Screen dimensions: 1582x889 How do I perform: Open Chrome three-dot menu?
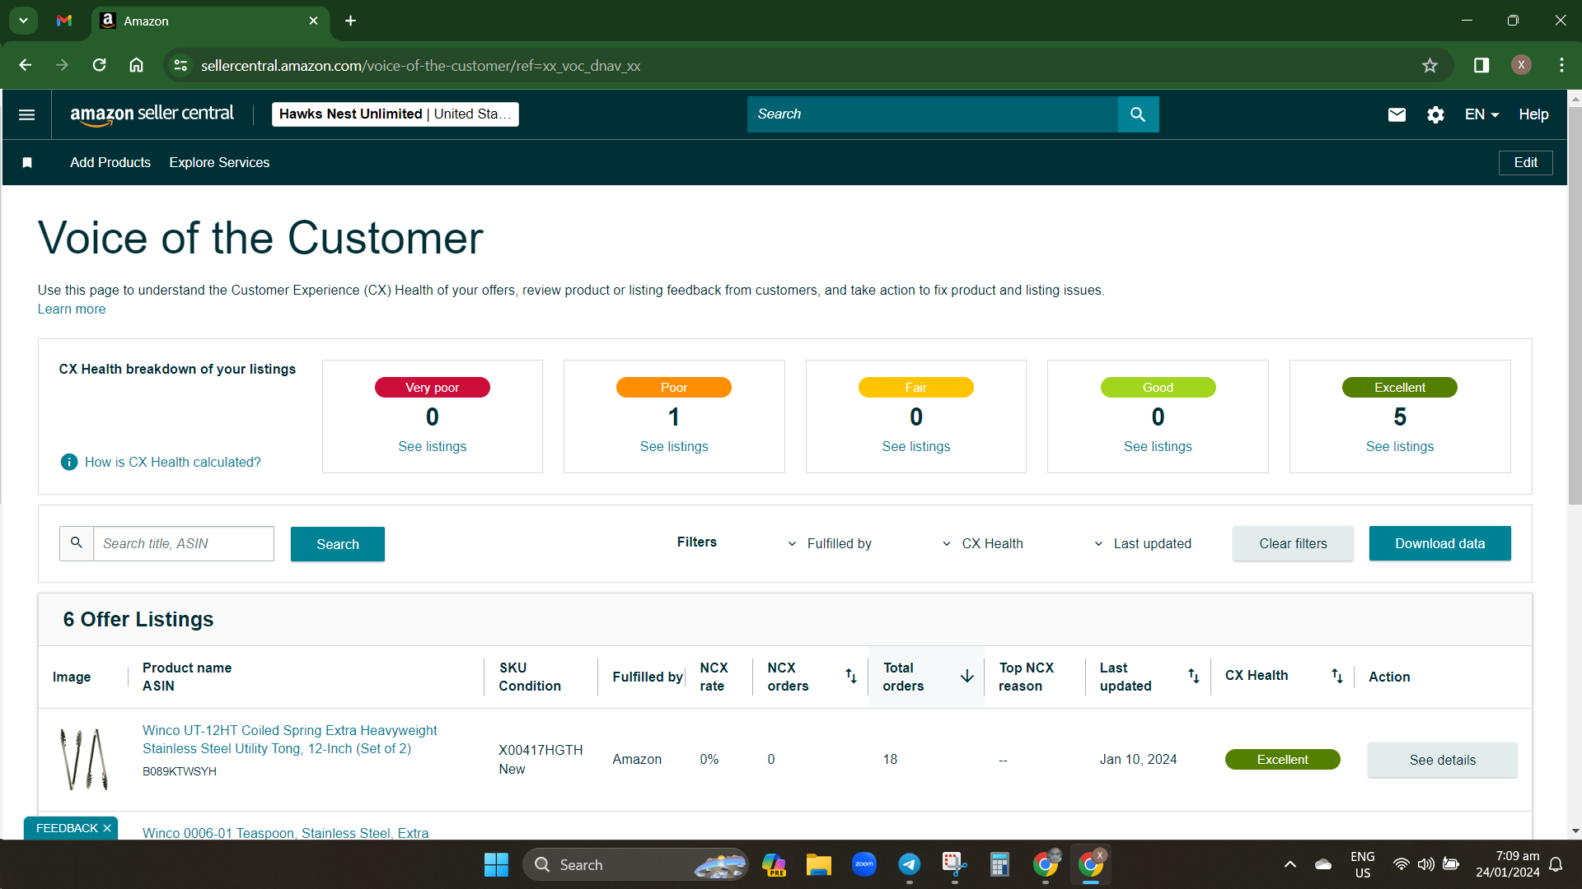coord(1561,65)
